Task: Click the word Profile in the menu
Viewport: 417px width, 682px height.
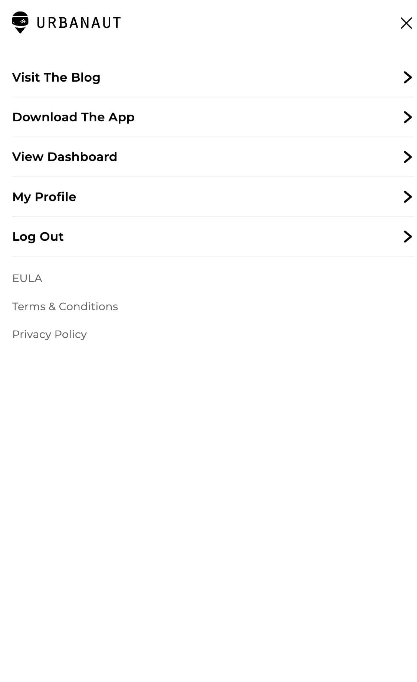Action: point(55,197)
